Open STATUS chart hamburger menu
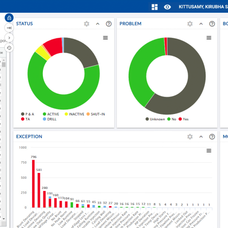 pos(105,38)
